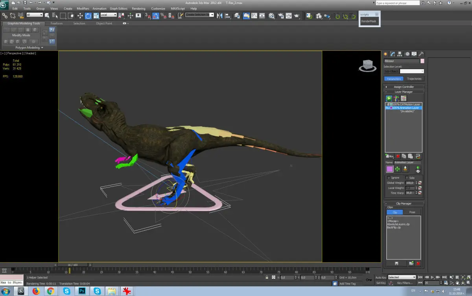The image size is (472, 296).
Task: Click the Pose button in Clip Manager
Action: [x=412, y=212]
